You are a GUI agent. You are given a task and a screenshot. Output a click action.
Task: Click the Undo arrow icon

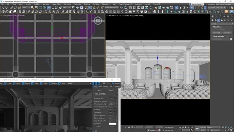(3, 7)
